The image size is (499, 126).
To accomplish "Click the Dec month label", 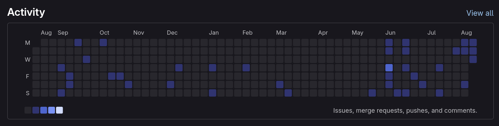I will (x=172, y=33).
